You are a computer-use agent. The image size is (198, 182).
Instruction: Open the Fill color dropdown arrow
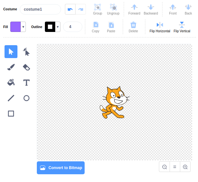(23, 27)
